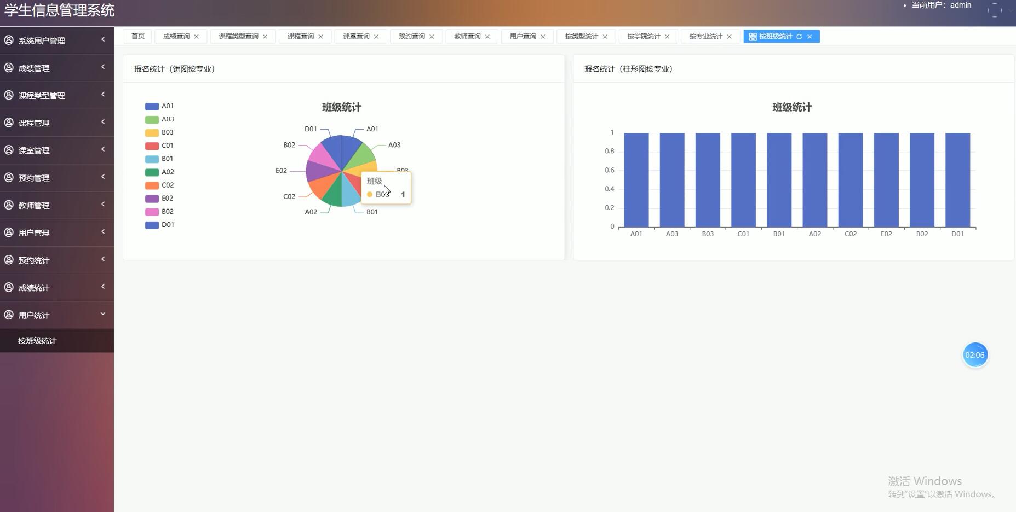The width and height of the screenshot is (1016, 512).
Task: Click the 教师管理 sidebar icon
Action: (8, 205)
